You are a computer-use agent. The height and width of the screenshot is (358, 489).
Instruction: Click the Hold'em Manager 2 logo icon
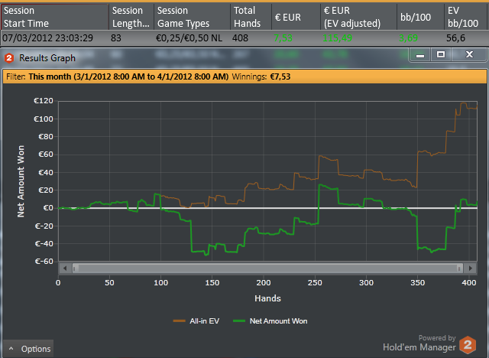468,344
